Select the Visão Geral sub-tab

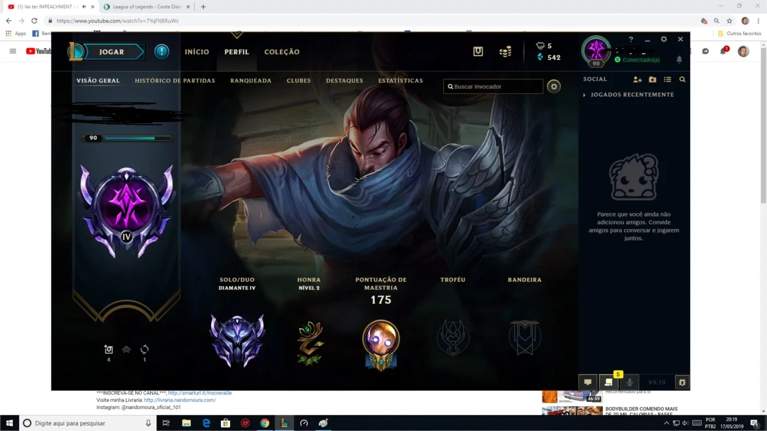pyautogui.click(x=98, y=80)
